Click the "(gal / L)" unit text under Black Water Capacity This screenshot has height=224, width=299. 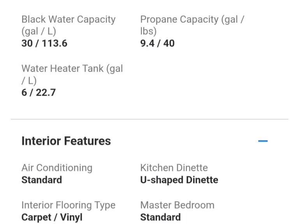point(39,31)
